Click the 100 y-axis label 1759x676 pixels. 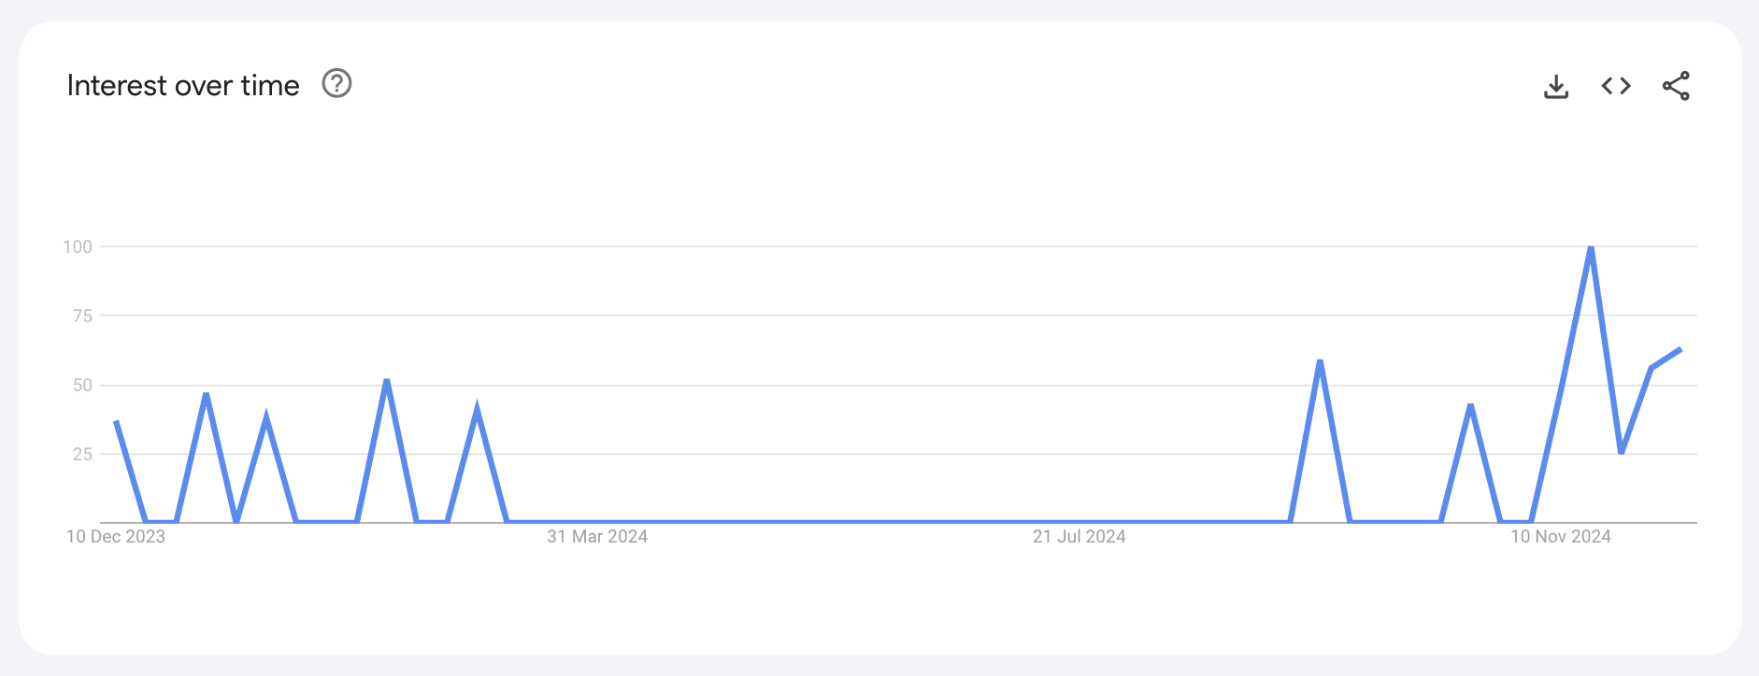[x=78, y=247]
